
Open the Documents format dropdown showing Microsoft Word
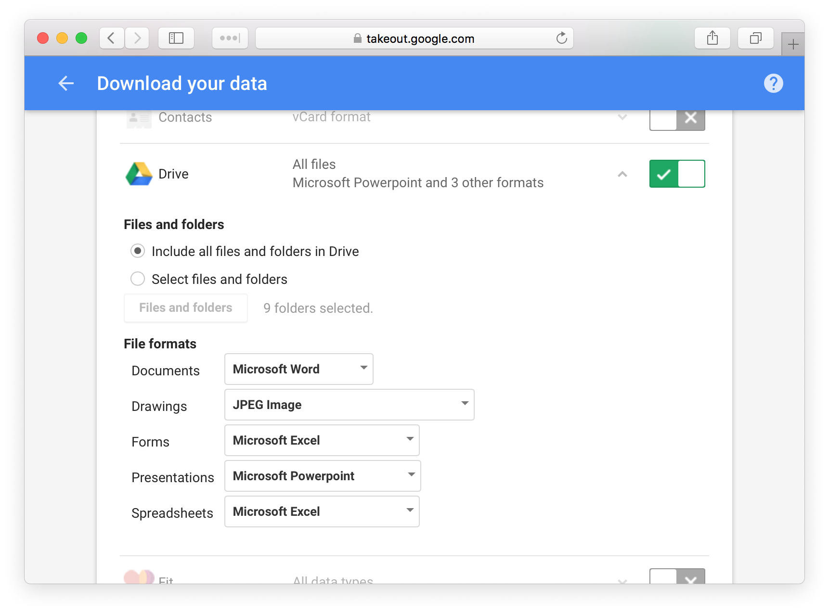298,369
